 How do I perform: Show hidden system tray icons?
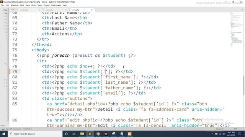[212, 134]
